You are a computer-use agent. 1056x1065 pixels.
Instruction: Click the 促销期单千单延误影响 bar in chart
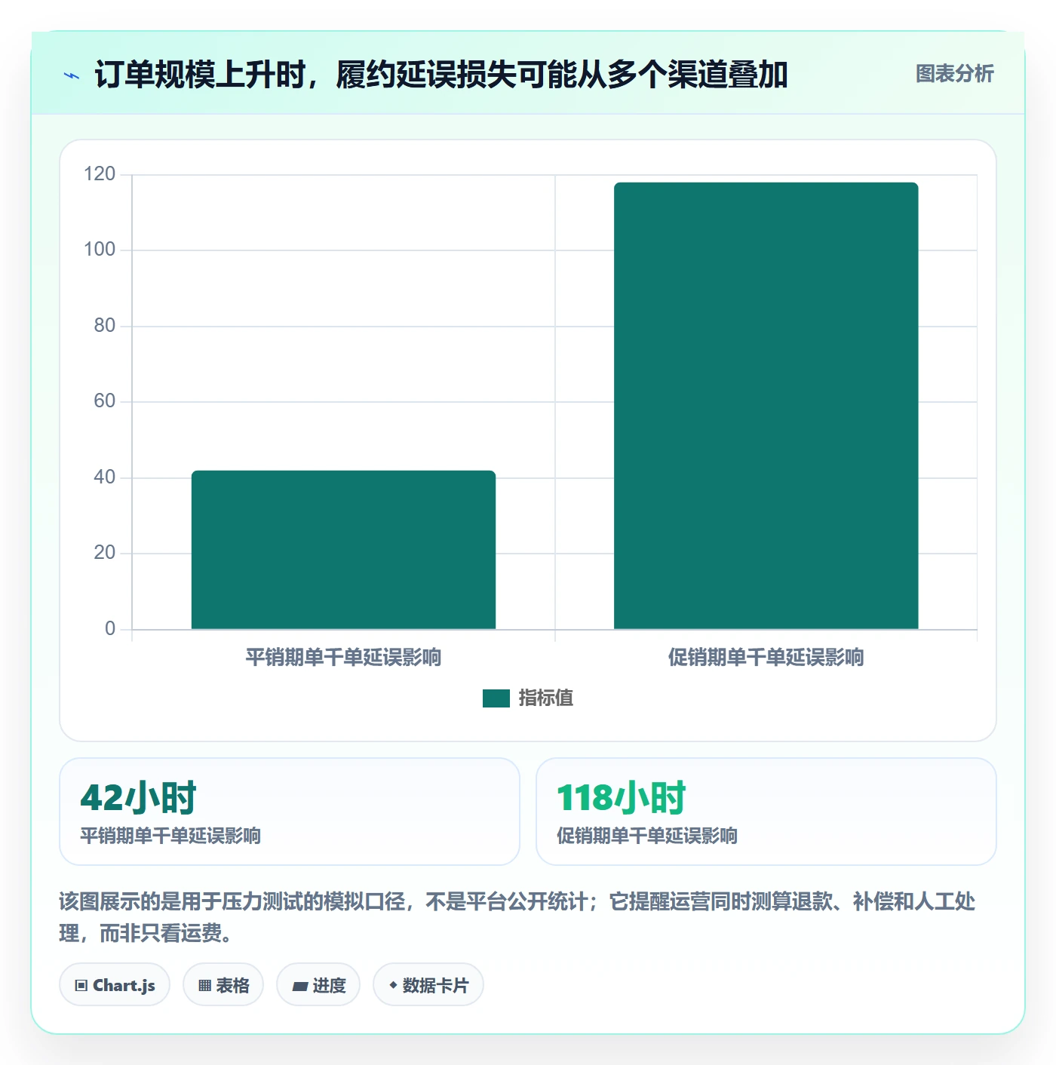[766, 406]
